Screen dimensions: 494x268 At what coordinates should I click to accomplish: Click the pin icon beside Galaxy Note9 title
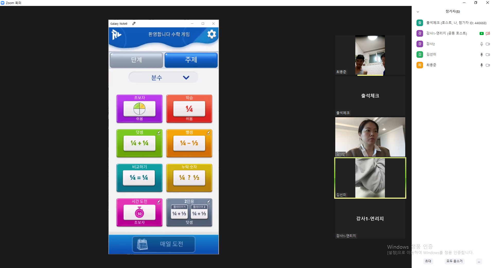[134, 23]
